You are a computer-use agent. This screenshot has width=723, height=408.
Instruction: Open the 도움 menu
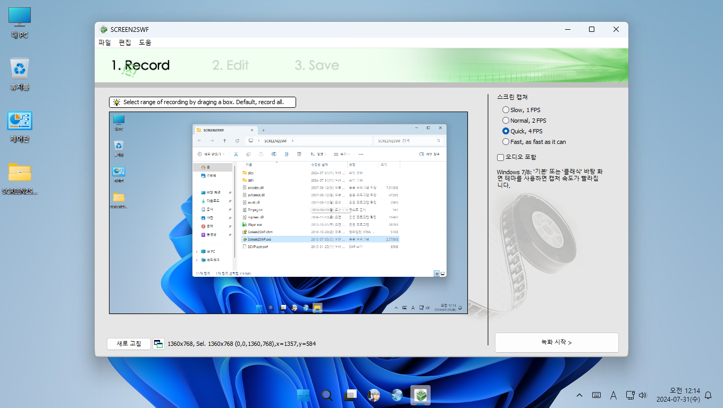pos(145,42)
